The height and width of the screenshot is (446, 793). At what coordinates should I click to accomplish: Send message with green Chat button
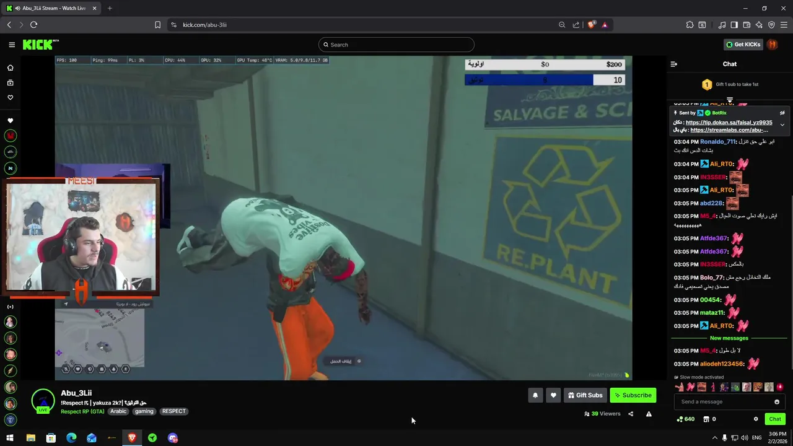(775, 419)
